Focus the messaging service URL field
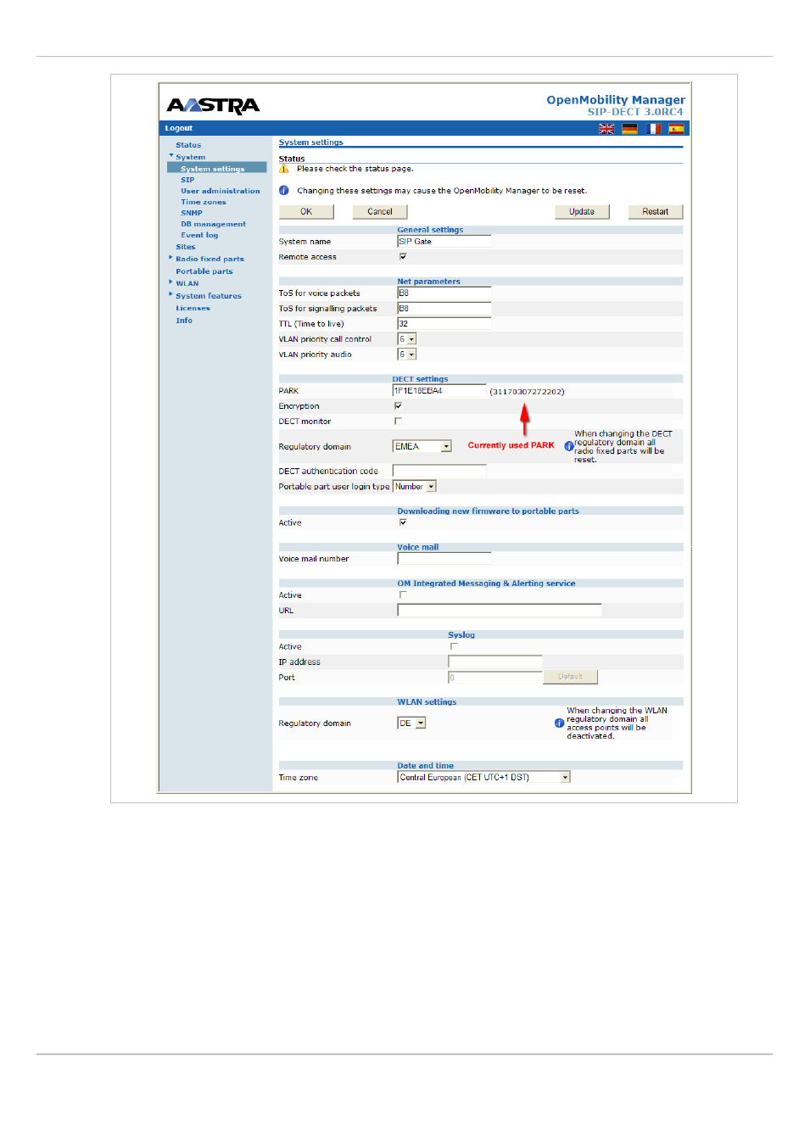This screenshot has height=1145, width=810. (500, 611)
